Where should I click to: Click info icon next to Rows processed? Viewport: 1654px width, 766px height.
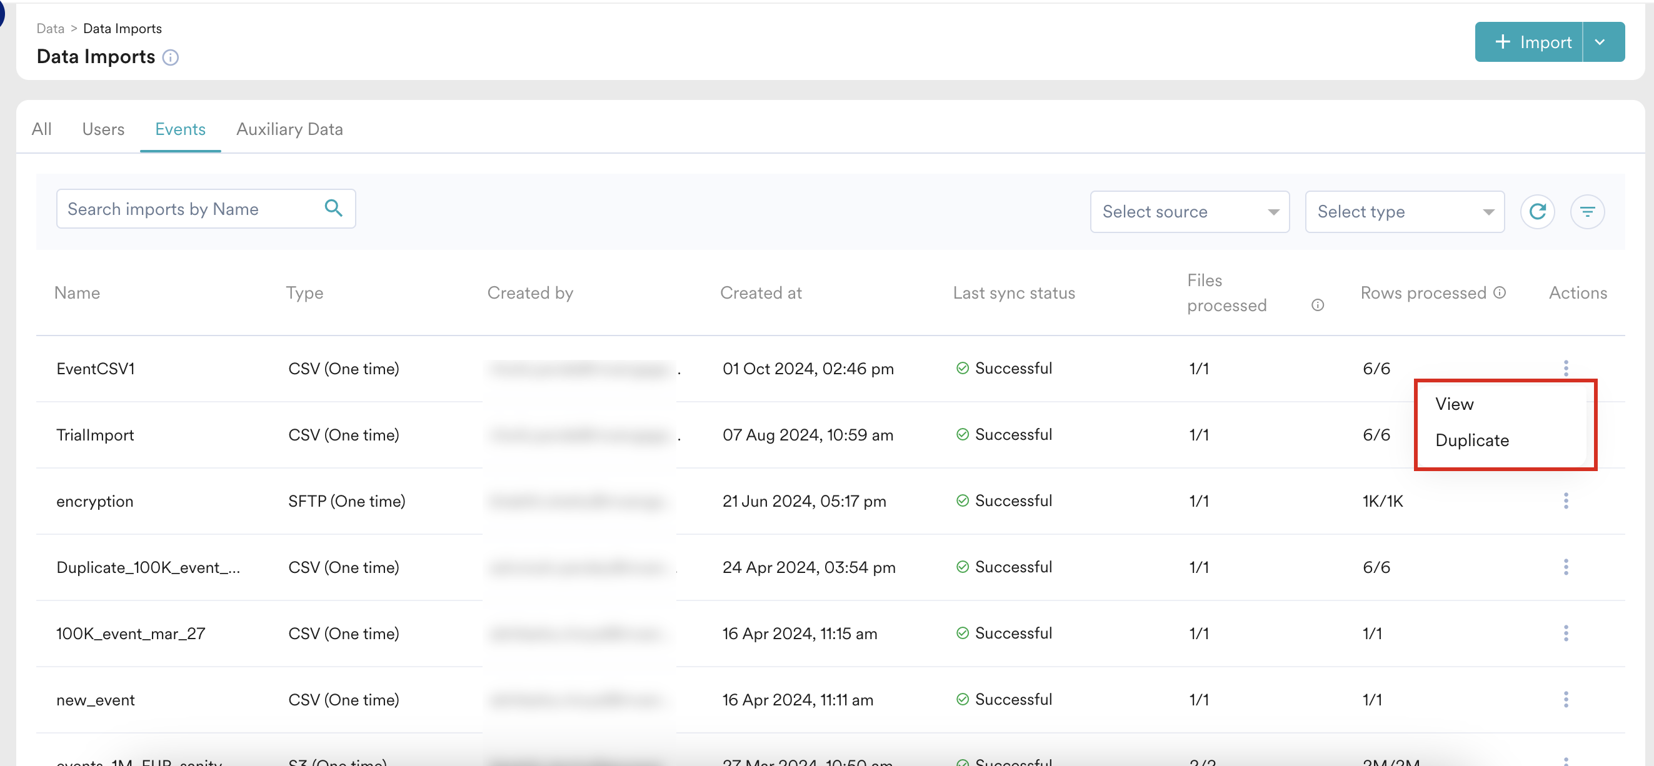(1499, 292)
